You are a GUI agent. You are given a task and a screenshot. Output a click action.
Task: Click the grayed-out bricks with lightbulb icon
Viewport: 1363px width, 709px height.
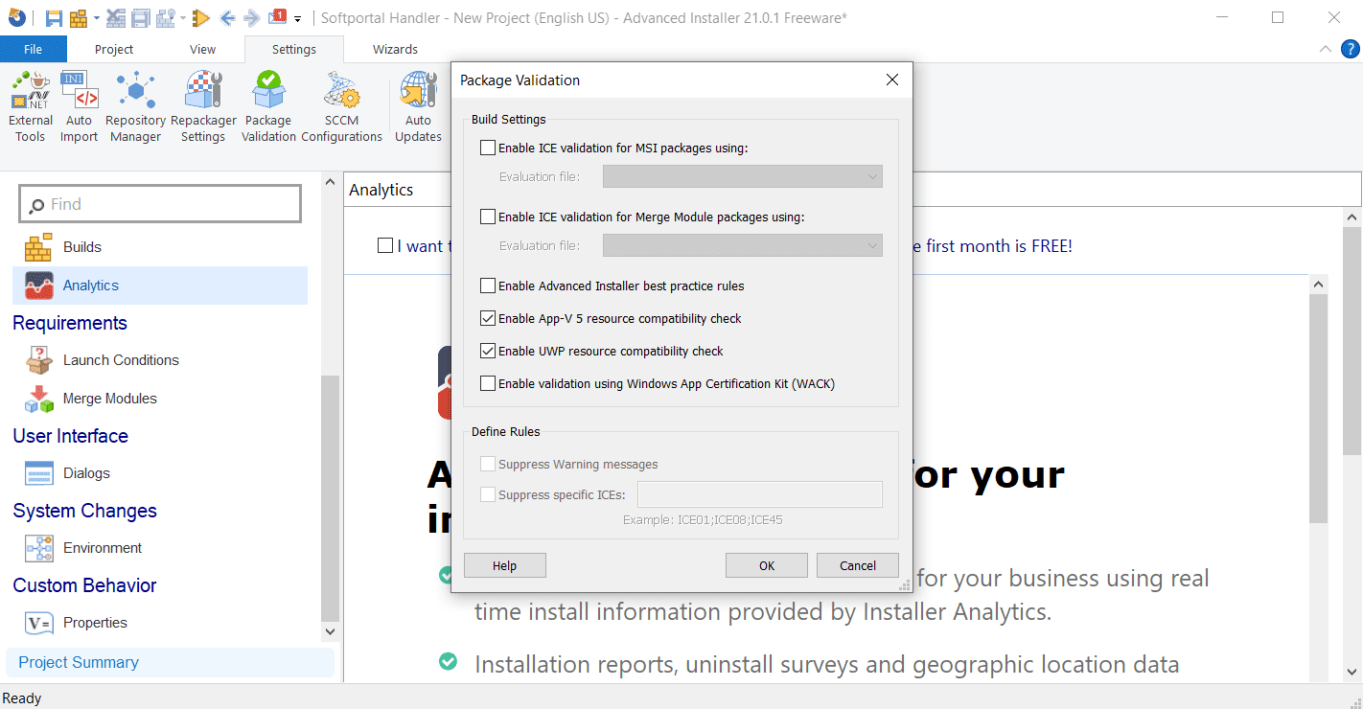(x=164, y=18)
